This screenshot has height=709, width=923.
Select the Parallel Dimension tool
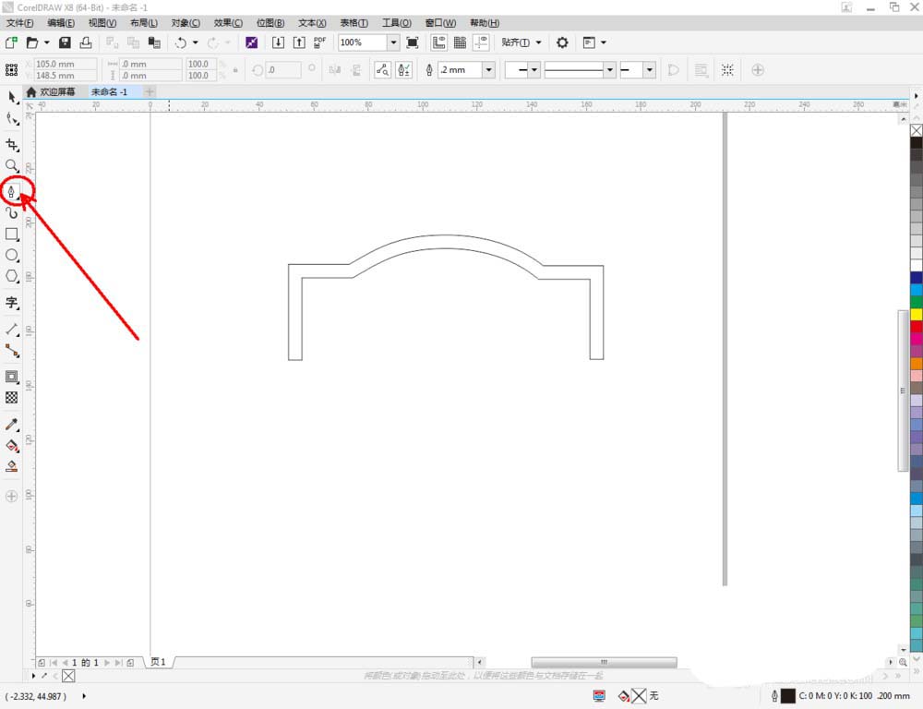[x=12, y=330]
